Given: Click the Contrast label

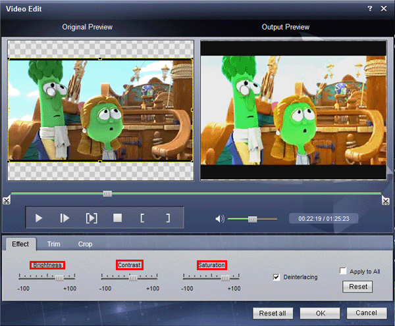Looking at the screenshot, I should [x=130, y=265].
